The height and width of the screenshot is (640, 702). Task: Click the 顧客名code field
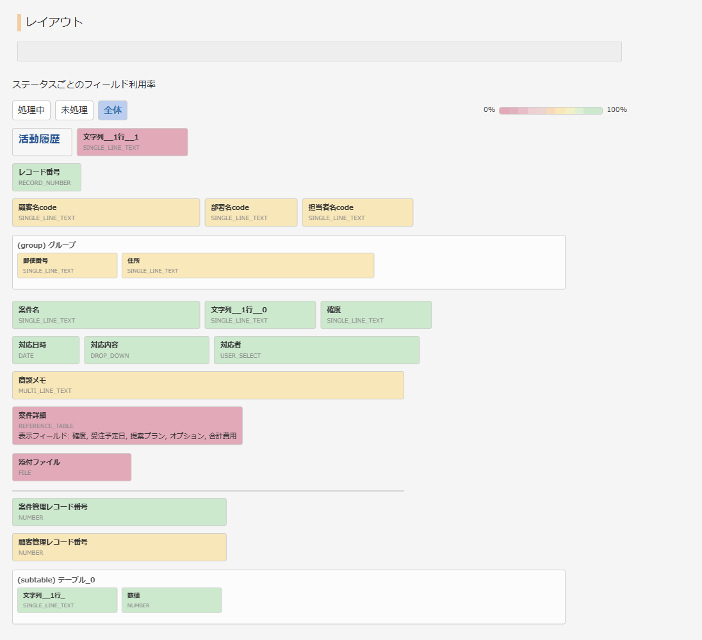tap(106, 212)
